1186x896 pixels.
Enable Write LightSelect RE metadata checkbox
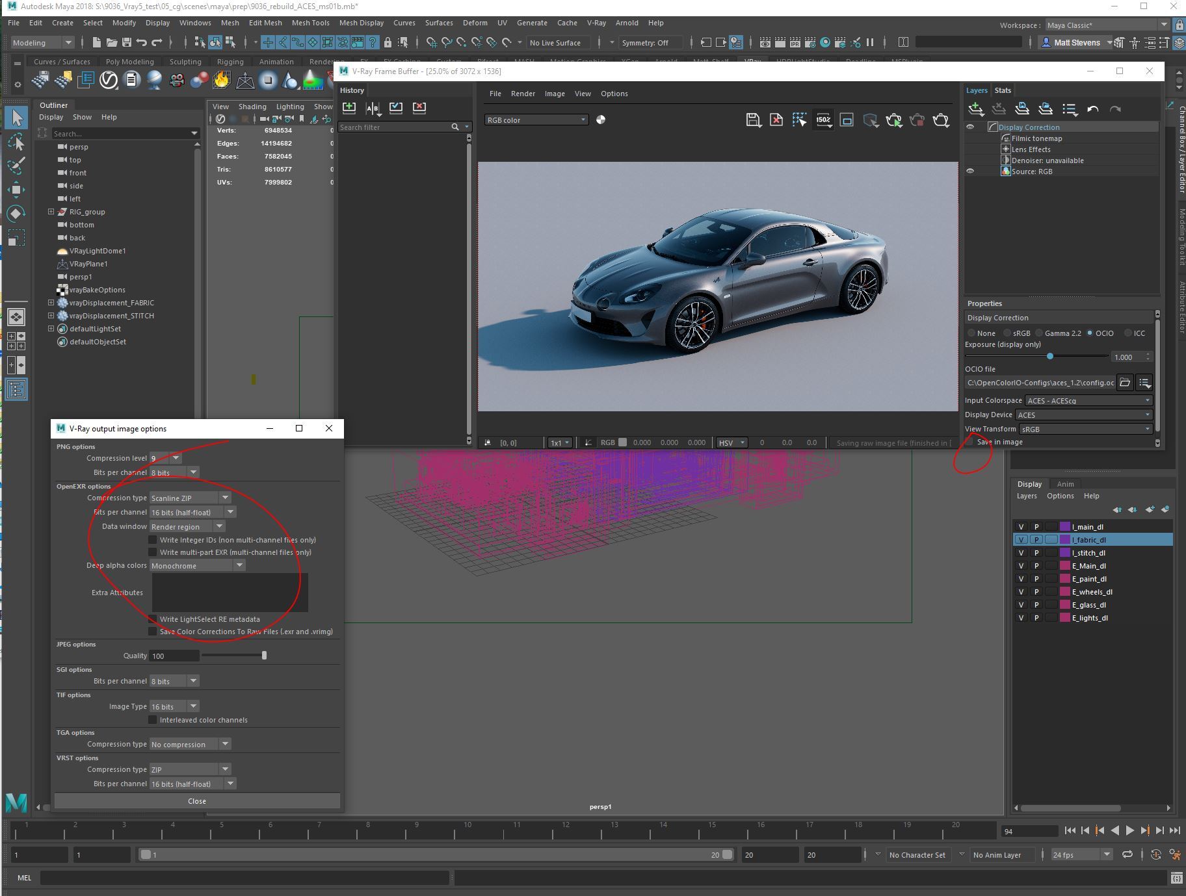[x=153, y=619]
